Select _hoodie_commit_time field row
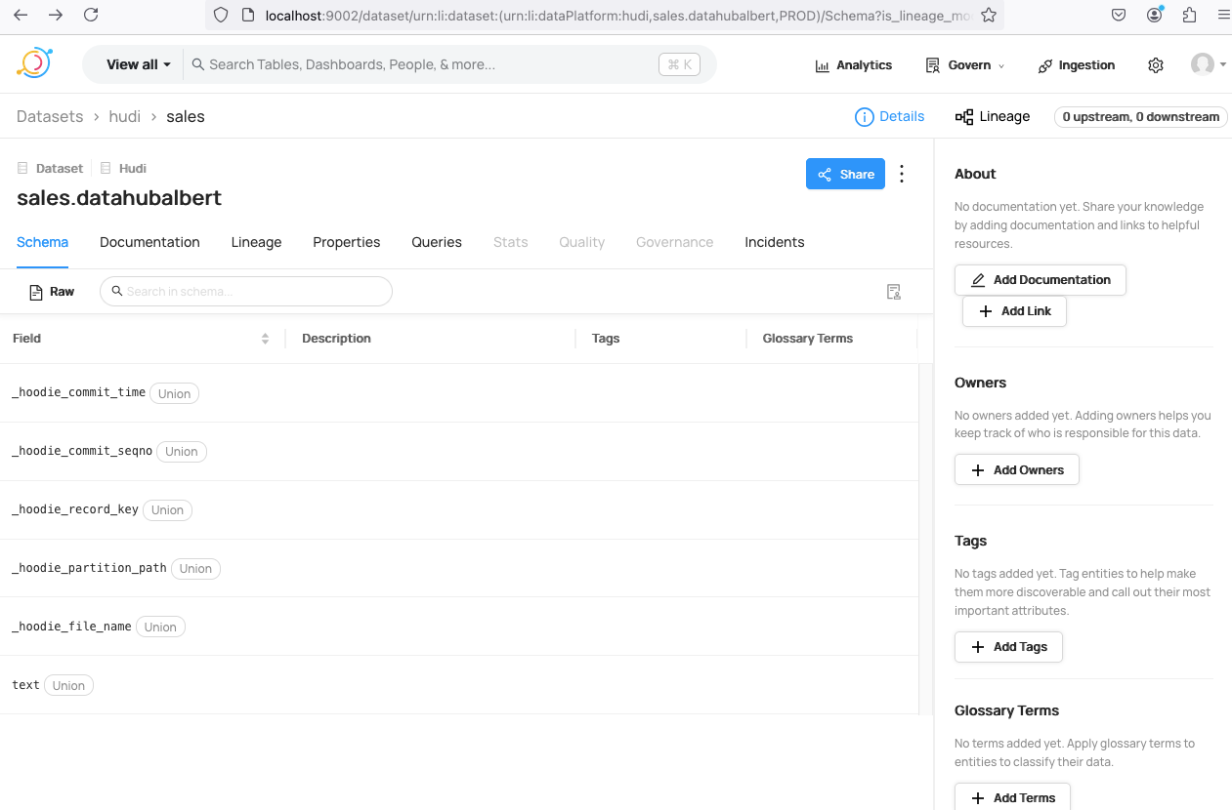Screen dimensions: 1232x810 [459, 392]
